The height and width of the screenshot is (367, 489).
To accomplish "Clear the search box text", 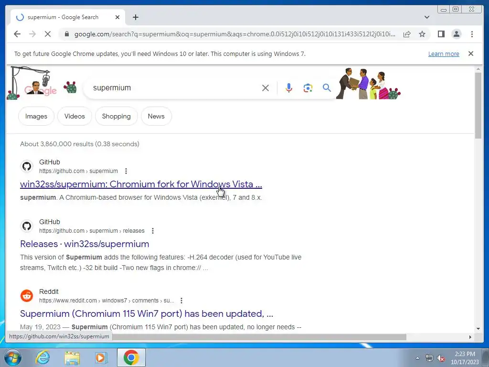I will click(x=266, y=88).
